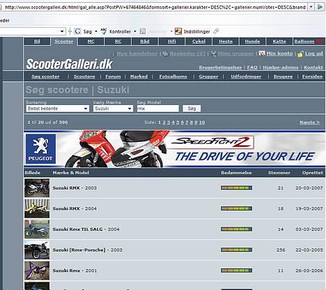326x290 pixels.
Task: Select the Scooter tab
Action: pos(64,42)
